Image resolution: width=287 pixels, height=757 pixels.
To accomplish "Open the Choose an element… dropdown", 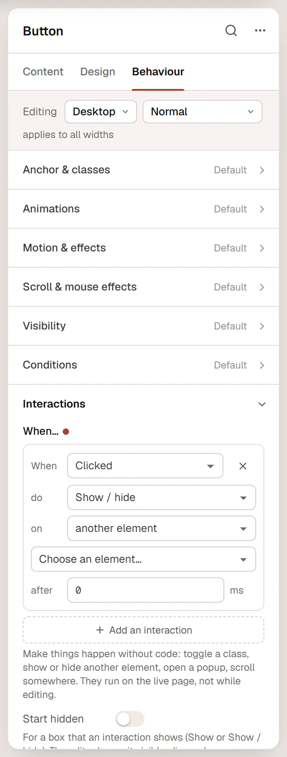I will [143, 559].
